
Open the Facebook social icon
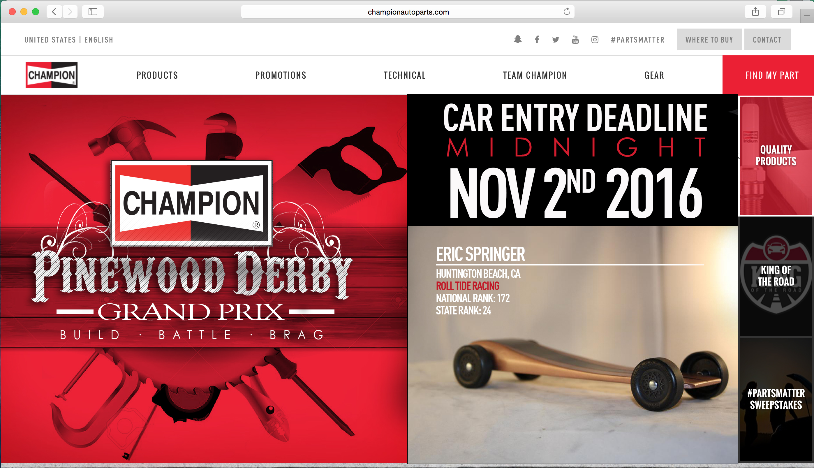pos(537,39)
